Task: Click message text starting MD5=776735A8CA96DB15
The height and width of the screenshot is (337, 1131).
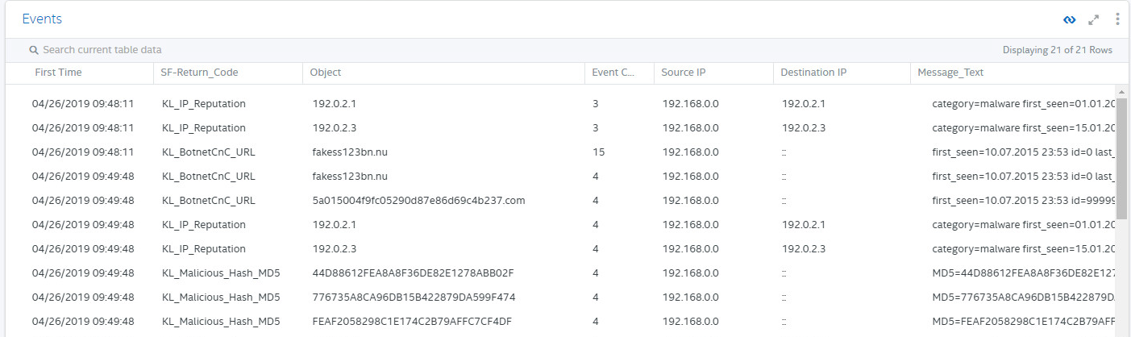Action: point(1023,297)
